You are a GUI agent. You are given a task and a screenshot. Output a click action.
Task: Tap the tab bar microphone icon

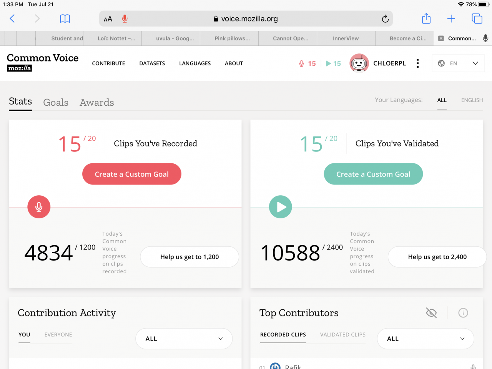pyautogui.click(x=485, y=38)
